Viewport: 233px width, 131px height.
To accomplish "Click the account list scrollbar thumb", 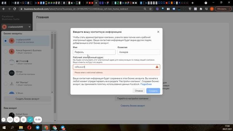I will [52, 41].
